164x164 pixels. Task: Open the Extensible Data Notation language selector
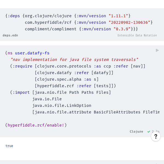(x=137, y=35)
